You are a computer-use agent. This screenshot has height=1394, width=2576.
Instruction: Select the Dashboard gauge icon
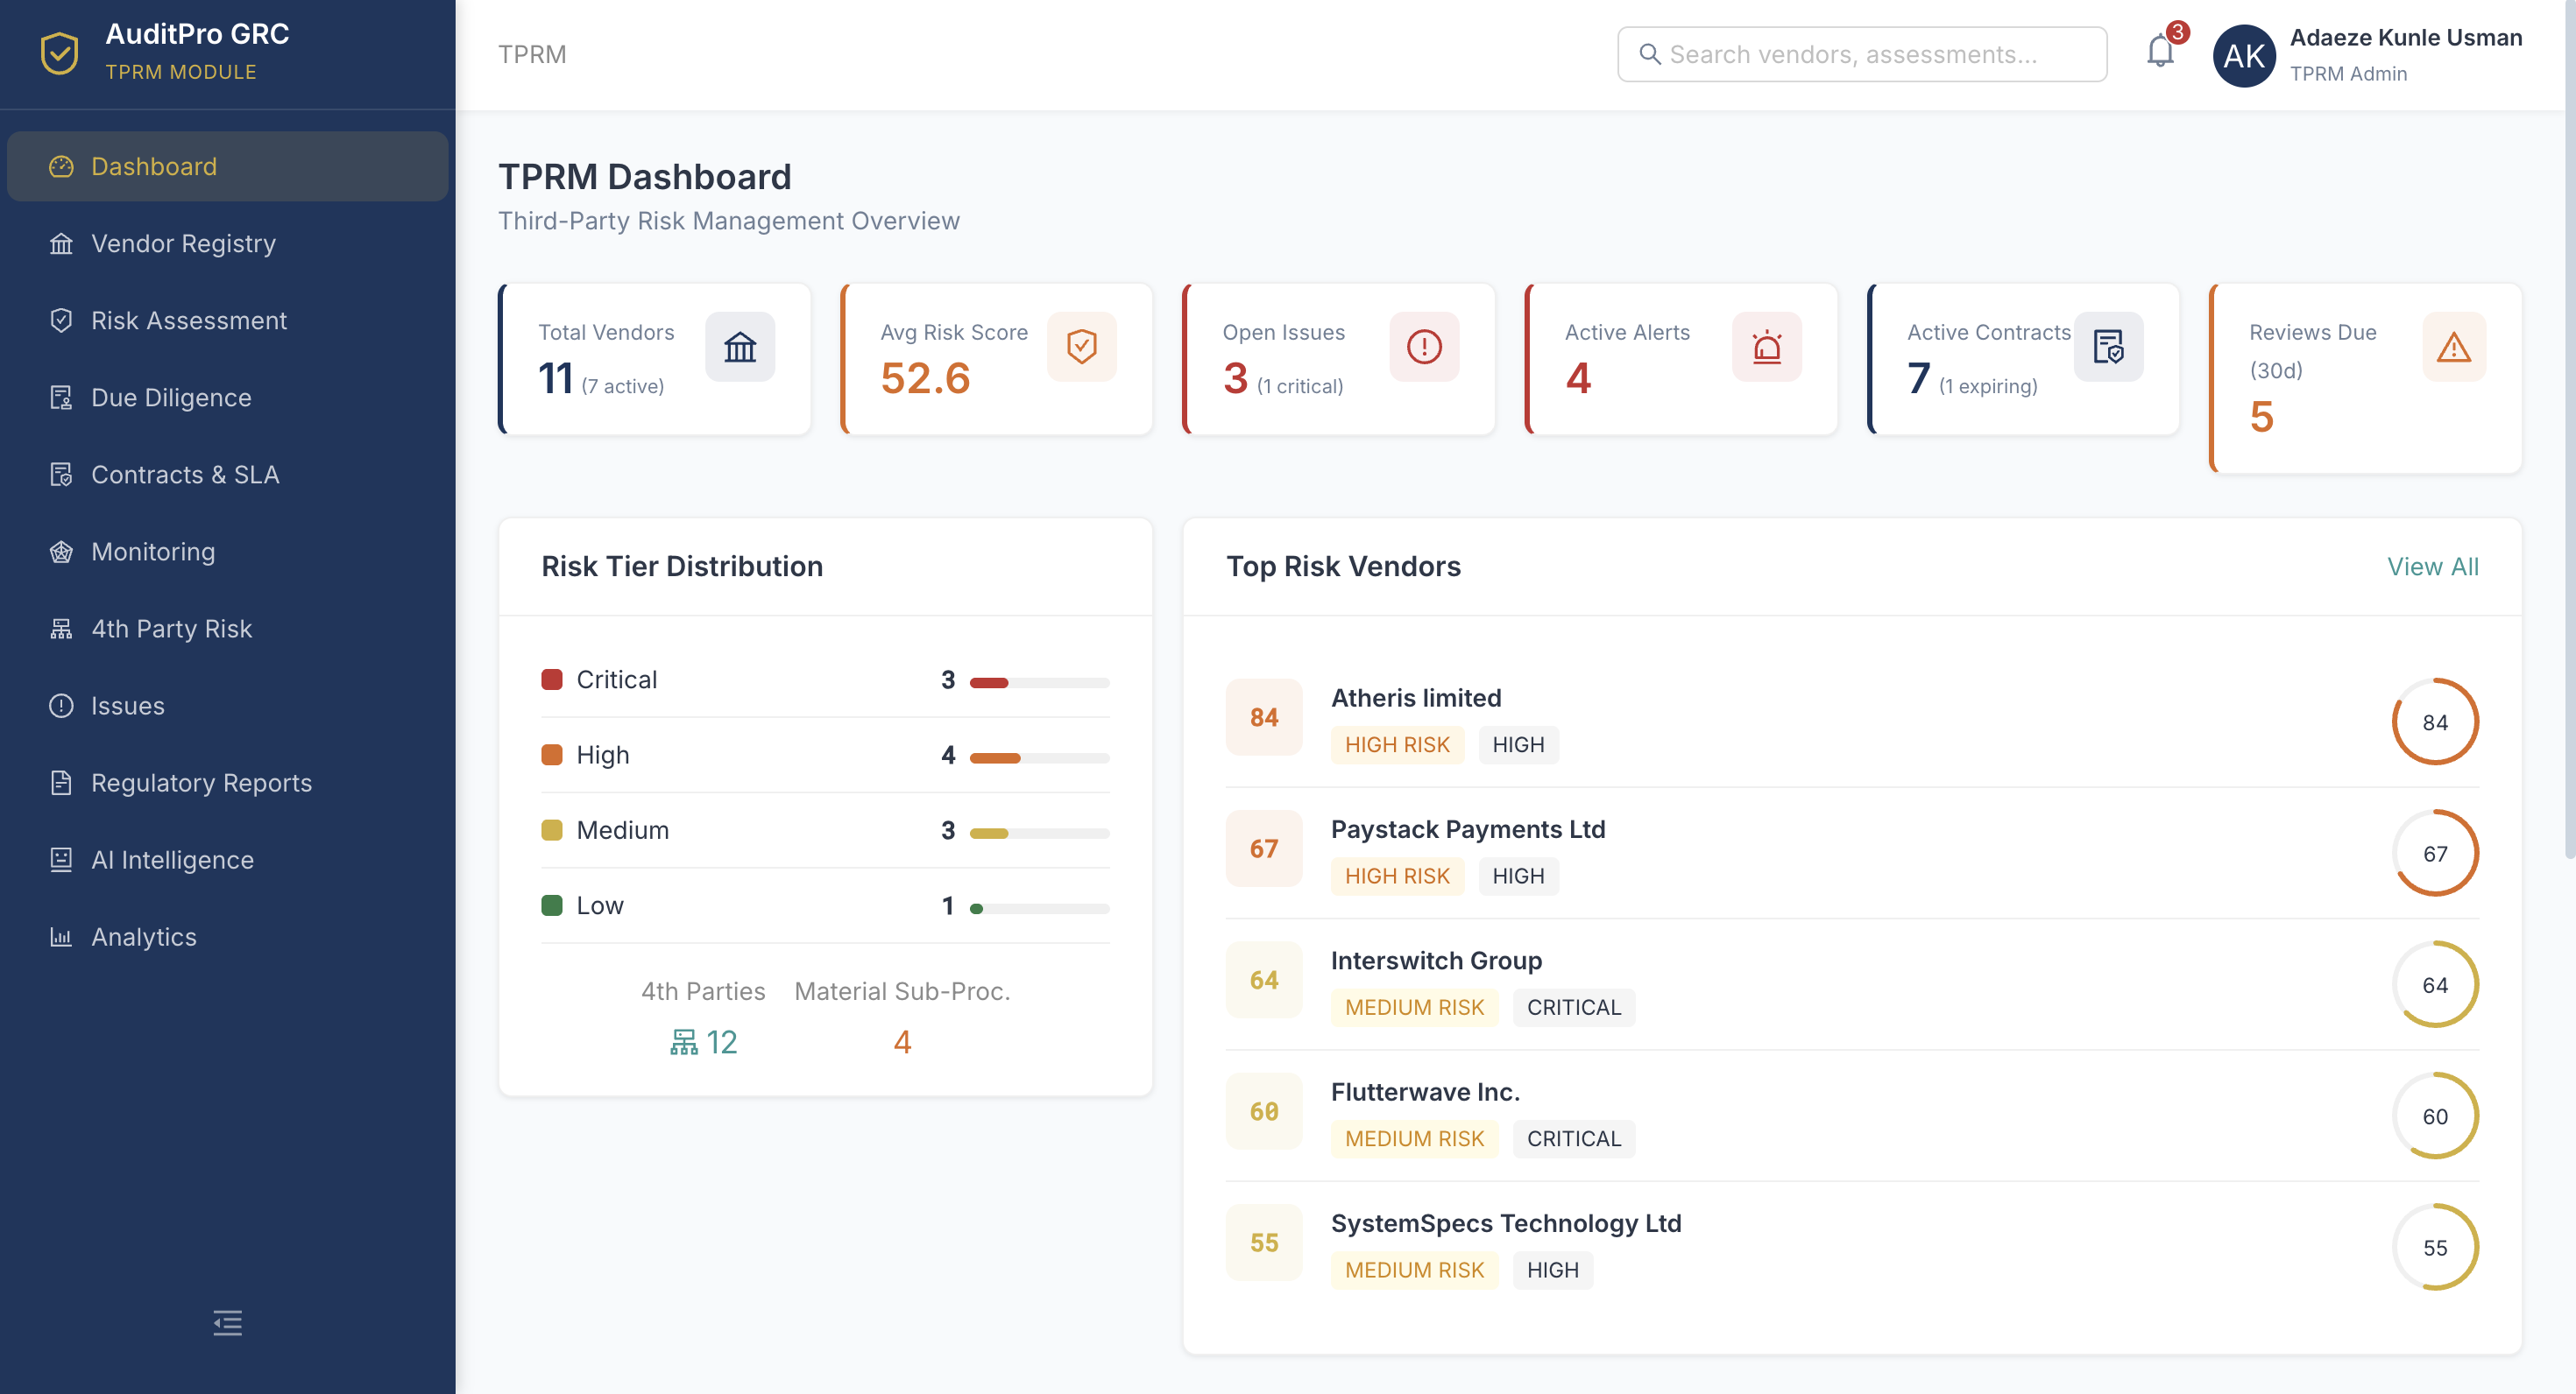(61, 165)
